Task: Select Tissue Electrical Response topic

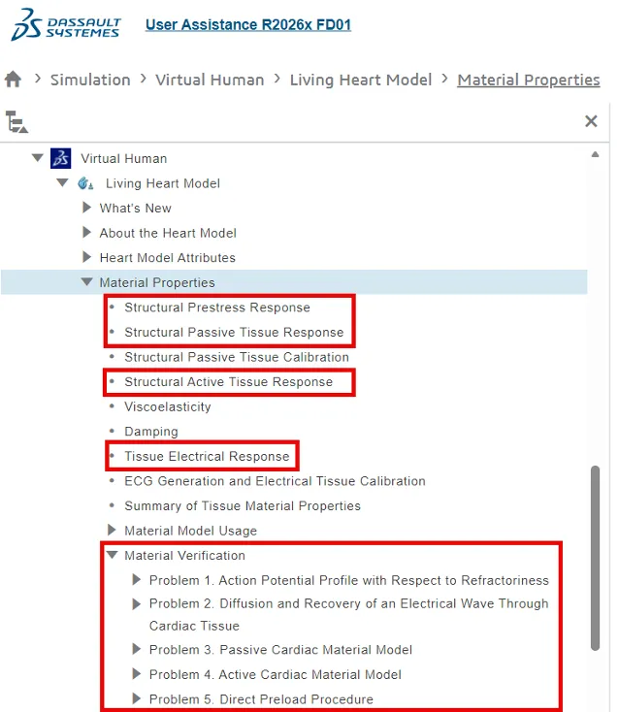Action: tap(207, 456)
